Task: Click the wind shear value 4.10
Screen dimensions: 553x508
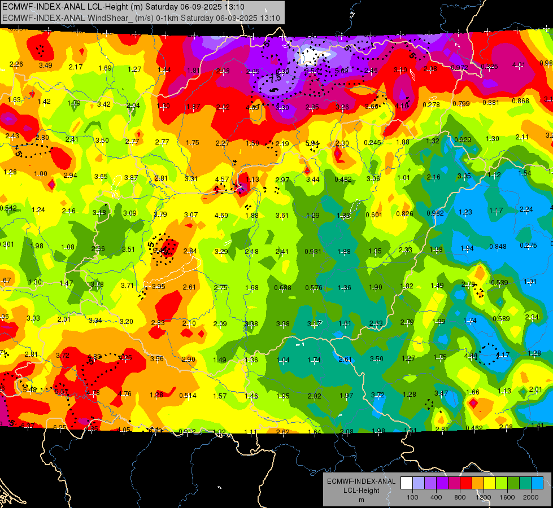Action: pyautogui.click(x=402, y=106)
